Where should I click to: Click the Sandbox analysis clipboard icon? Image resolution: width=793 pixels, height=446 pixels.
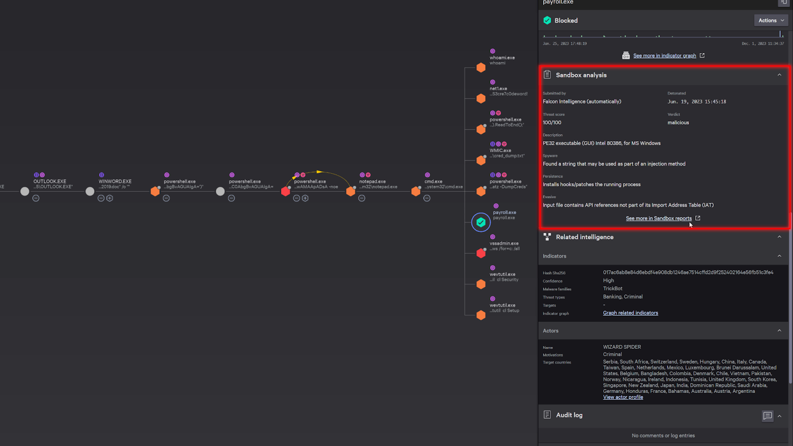547,75
